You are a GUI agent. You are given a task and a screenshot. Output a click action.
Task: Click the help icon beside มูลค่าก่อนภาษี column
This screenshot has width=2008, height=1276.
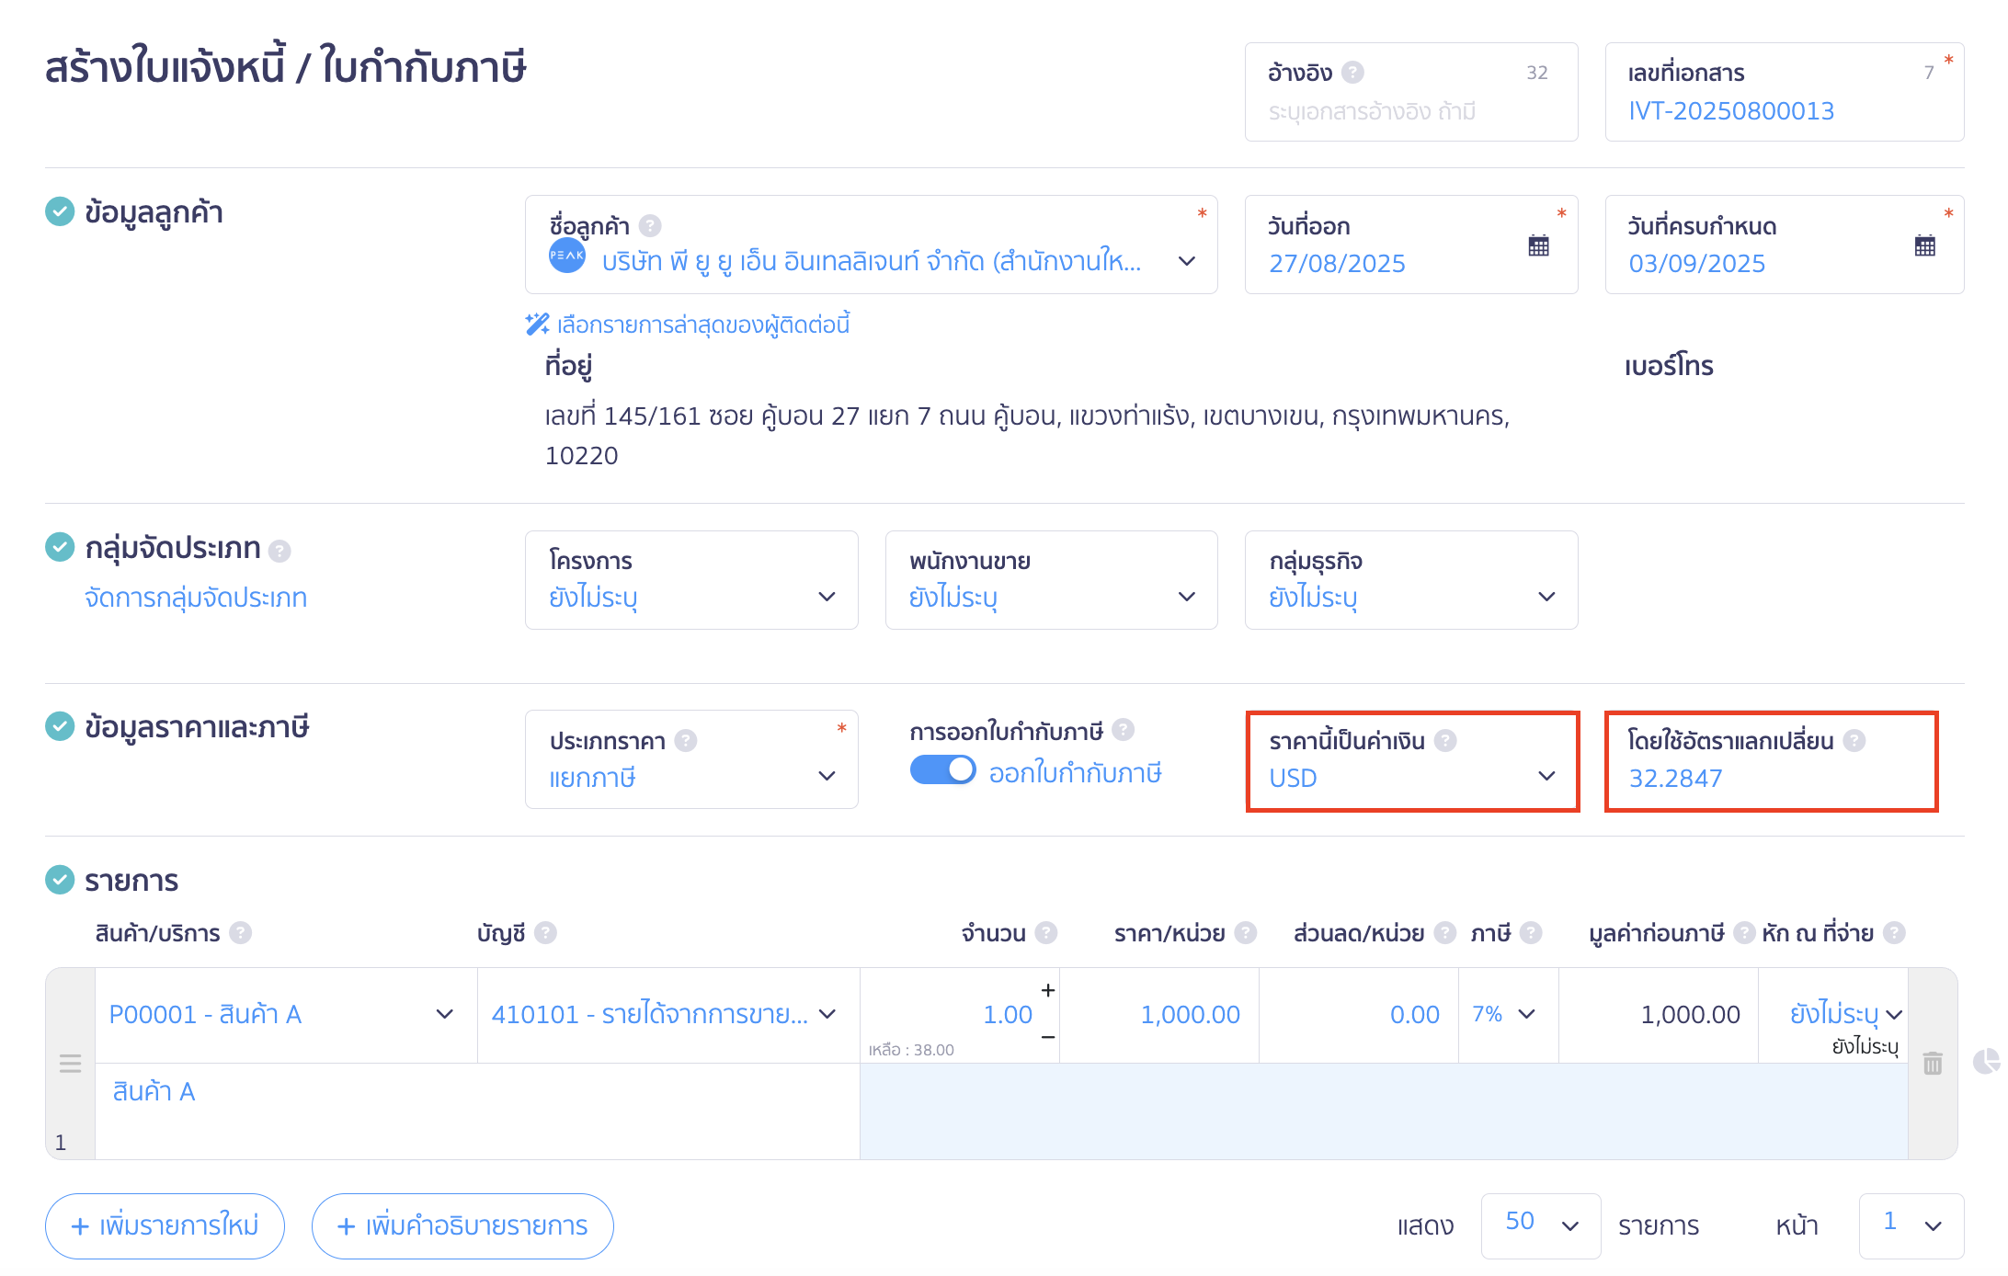[x=1744, y=933]
